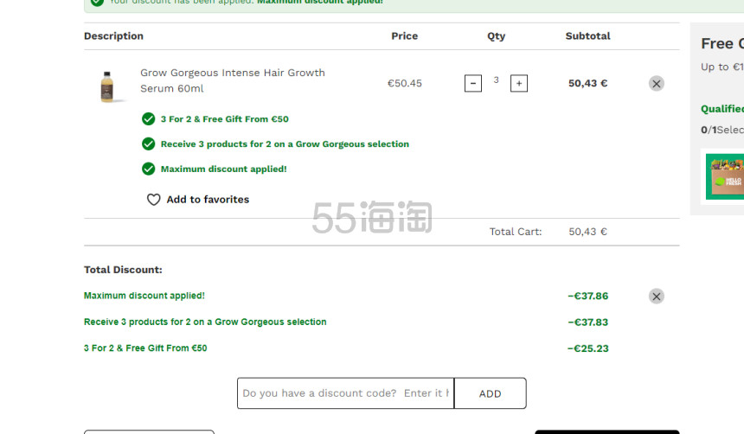Viewport: 744px width, 434px height.
Task: Open Grow Gorgeous Intense Hair Growth Serum link
Action: [233, 80]
